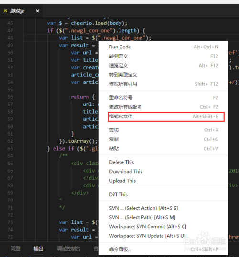The width and height of the screenshot is (239, 257).
Task: Select 速览定义 menu entry
Action: point(163,66)
